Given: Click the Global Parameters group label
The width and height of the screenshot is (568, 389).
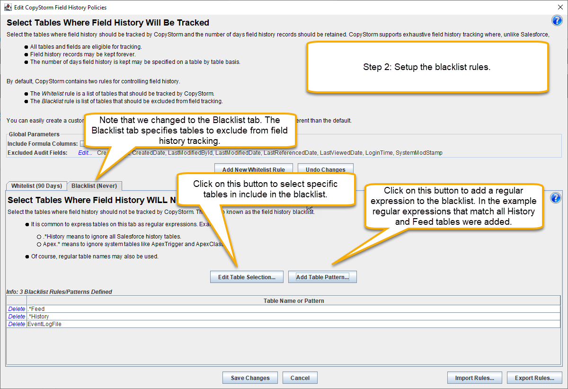Looking at the screenshot, I should [x=35, y=134].
